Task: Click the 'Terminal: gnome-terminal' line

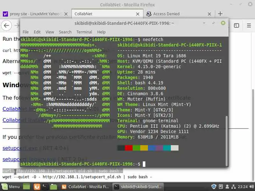Action: click(x=148, y=121)
